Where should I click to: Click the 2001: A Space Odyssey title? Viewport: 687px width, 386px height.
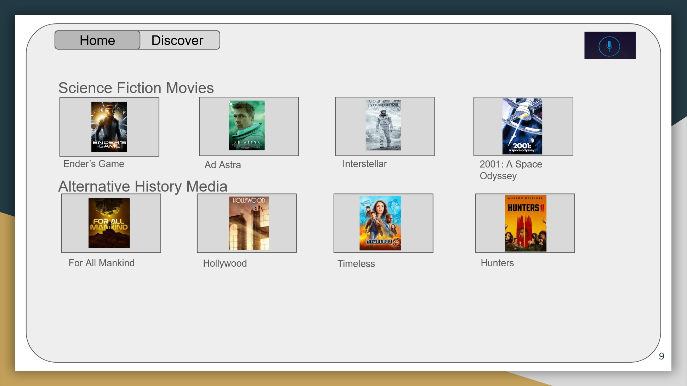point(510,170)
